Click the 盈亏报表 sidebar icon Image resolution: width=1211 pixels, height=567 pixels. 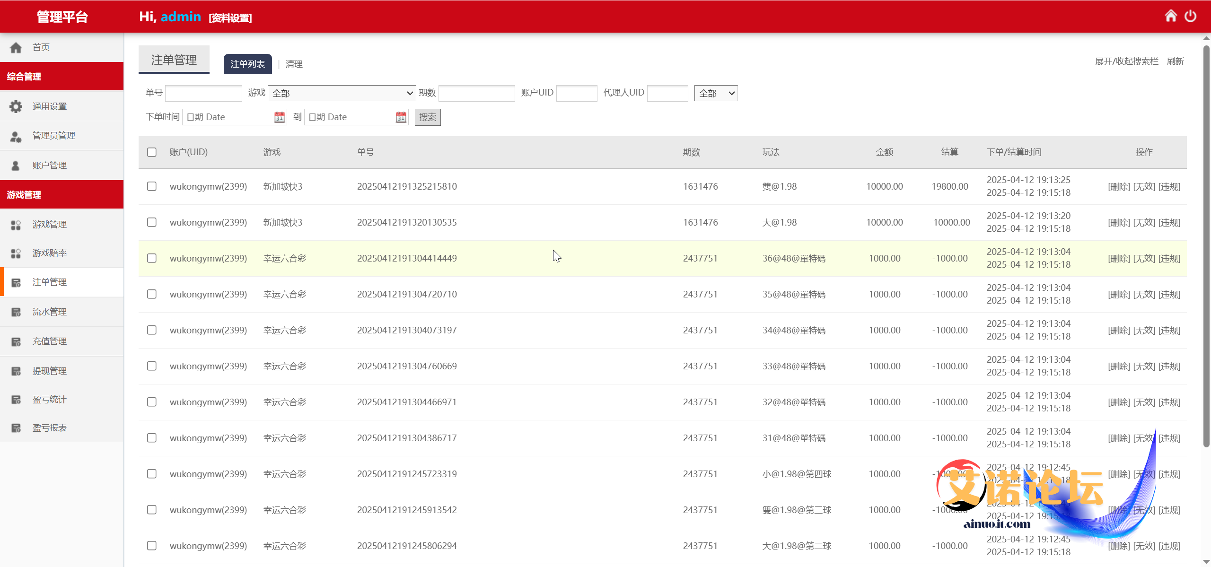(16, 428)
